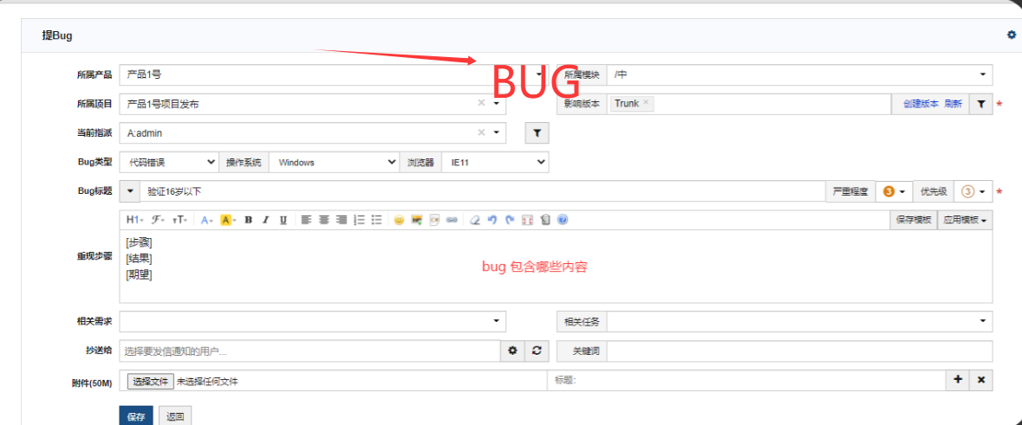Clear the A:admin assignee selection
This screenshot has width=1022, height=425.
pyautogui.click(x=481, y=132)
